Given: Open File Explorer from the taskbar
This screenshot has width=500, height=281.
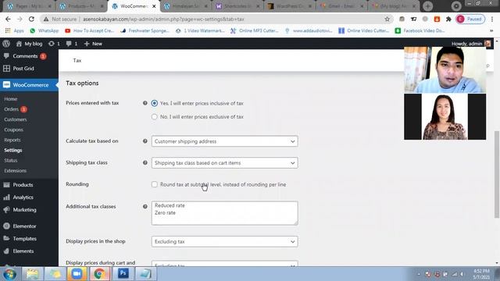Looking at the screenshot, I should click(x=32, y=274).
